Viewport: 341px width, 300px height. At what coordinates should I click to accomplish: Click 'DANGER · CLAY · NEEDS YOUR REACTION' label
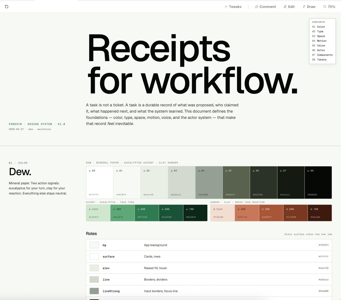238,202
